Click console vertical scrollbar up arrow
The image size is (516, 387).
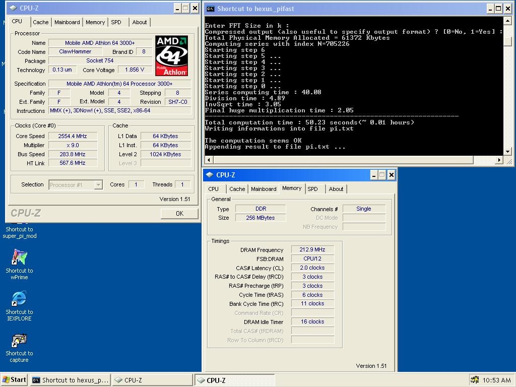[x=507, y=21]
